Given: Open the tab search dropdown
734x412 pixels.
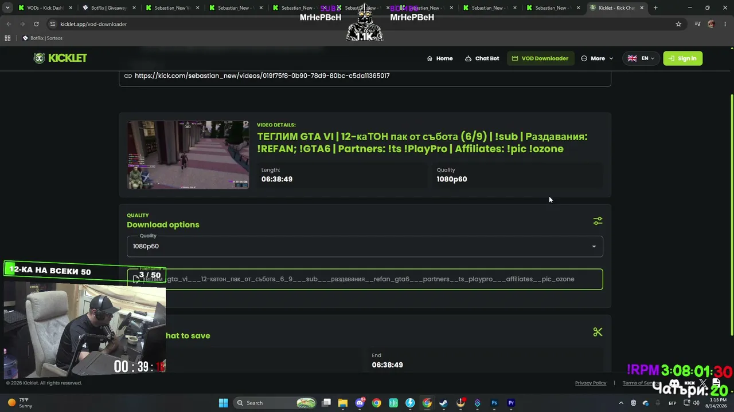Looking at the screenshot, I should (7, 8).
